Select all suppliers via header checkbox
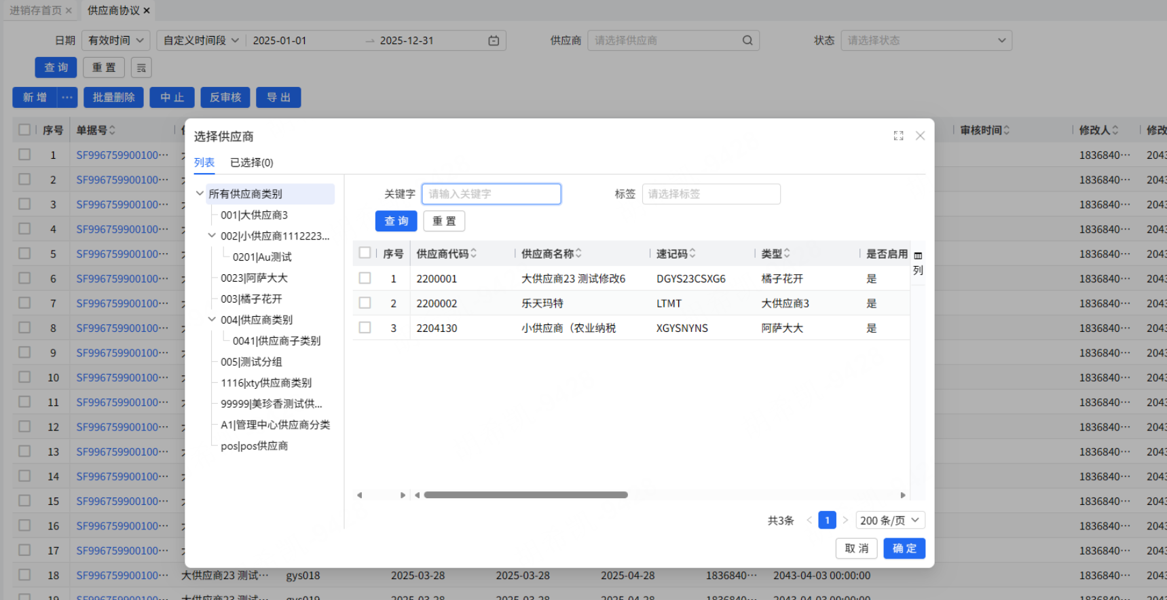This screenshot has width=1167, height=600. pos(365,252)
